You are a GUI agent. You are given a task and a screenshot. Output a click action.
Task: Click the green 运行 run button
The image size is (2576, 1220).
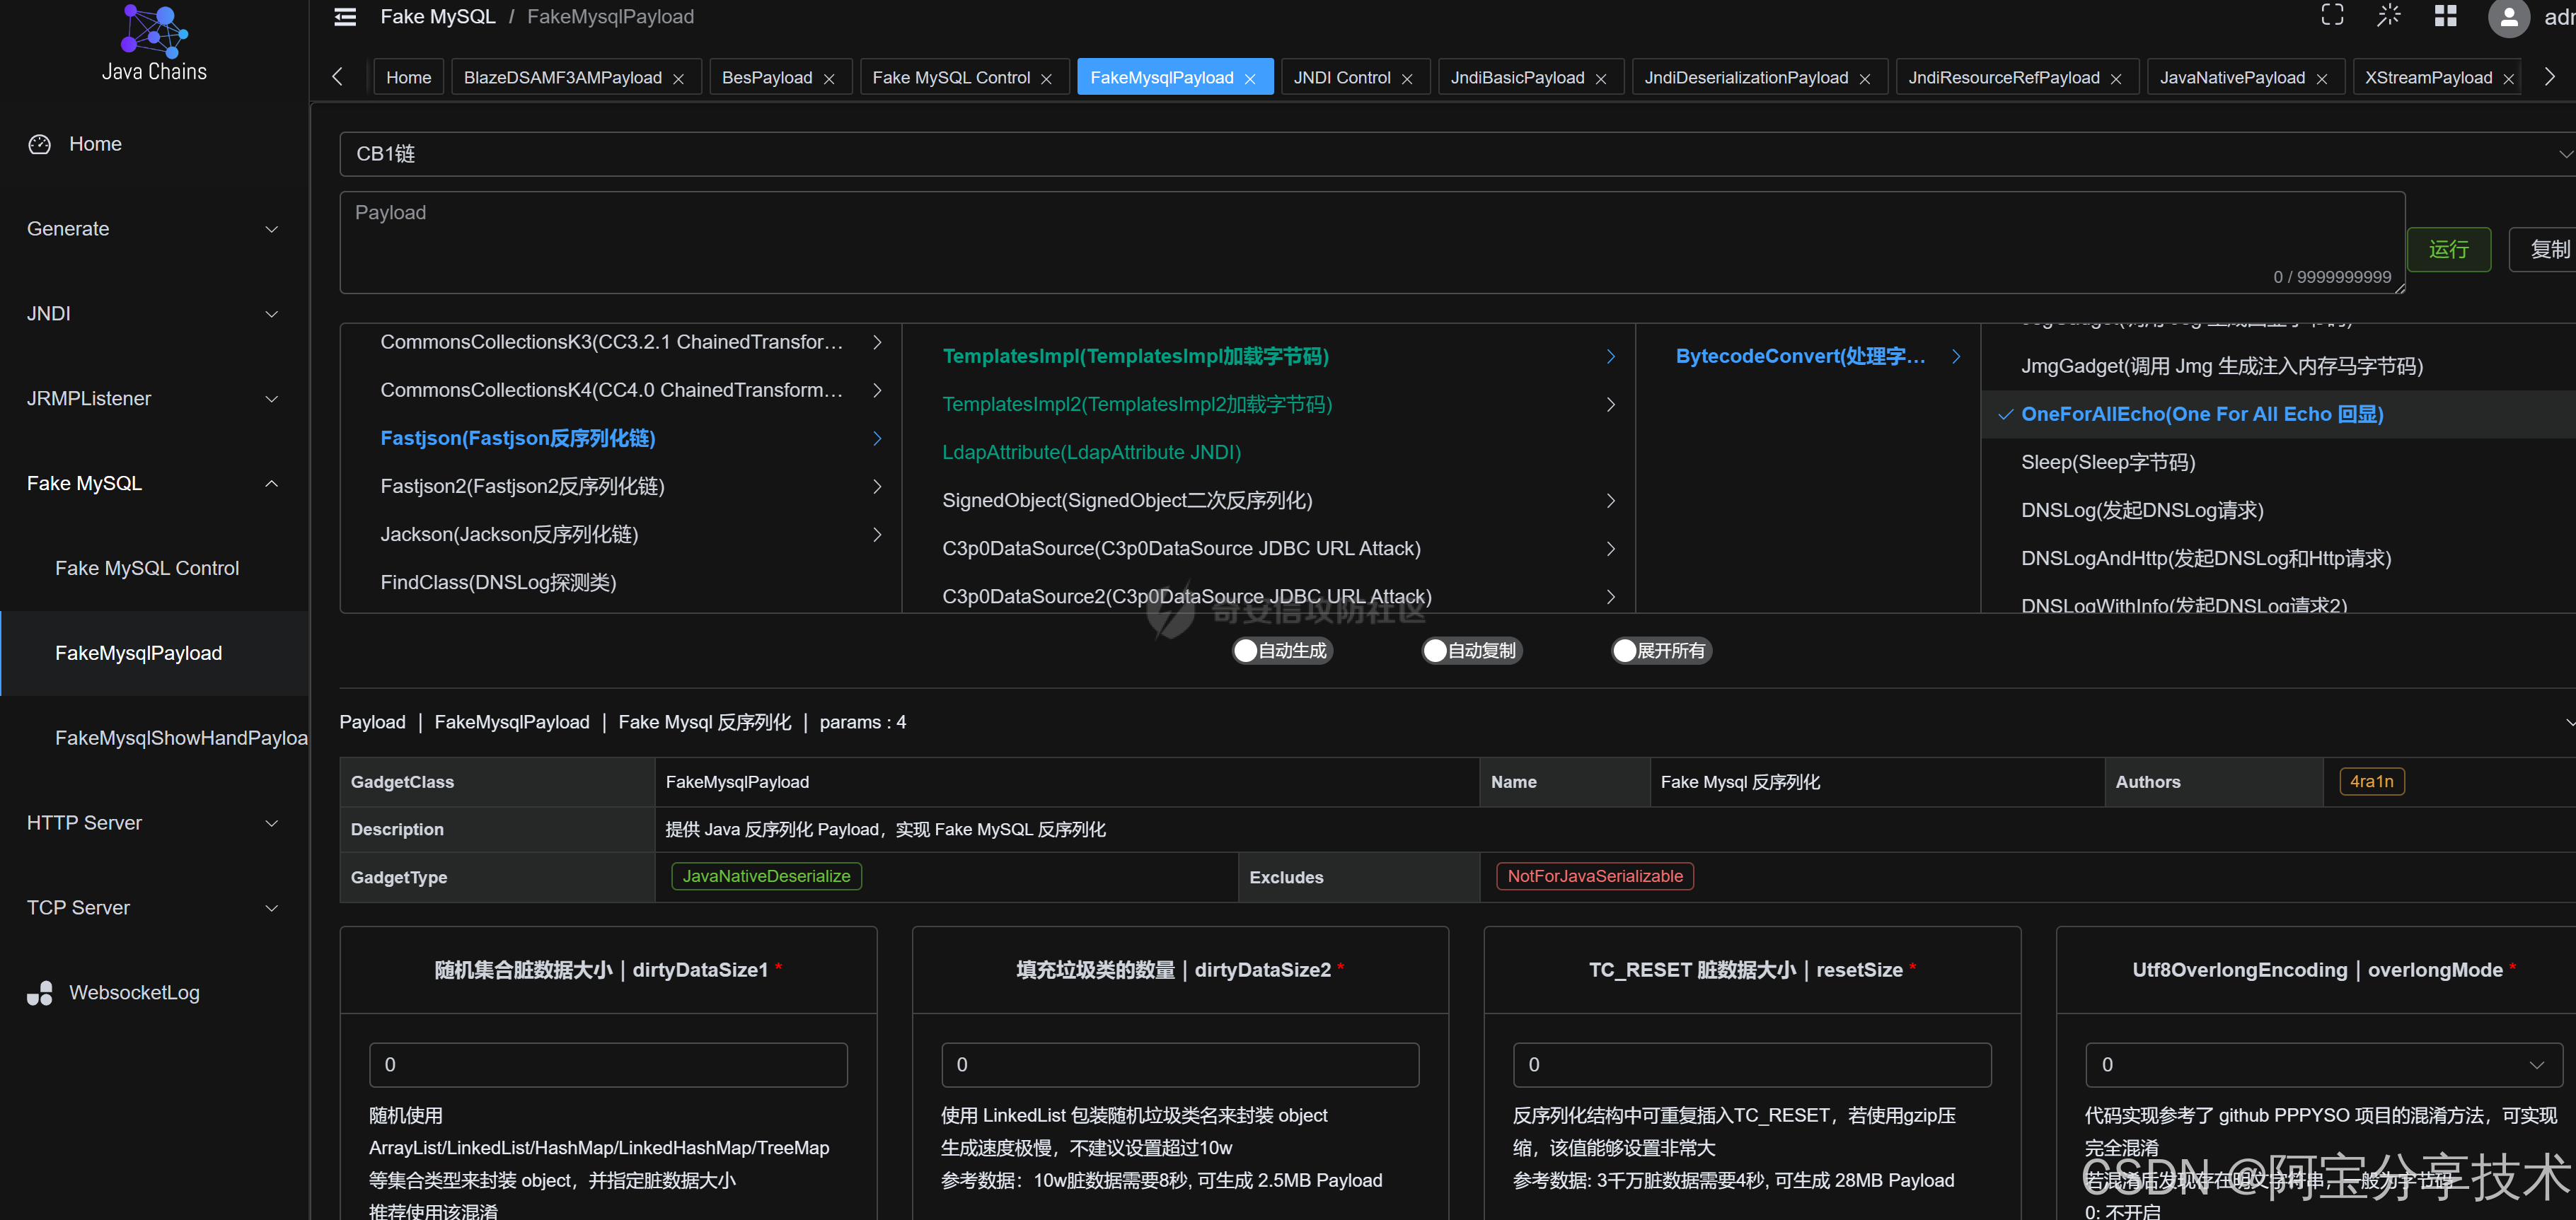2449,250
